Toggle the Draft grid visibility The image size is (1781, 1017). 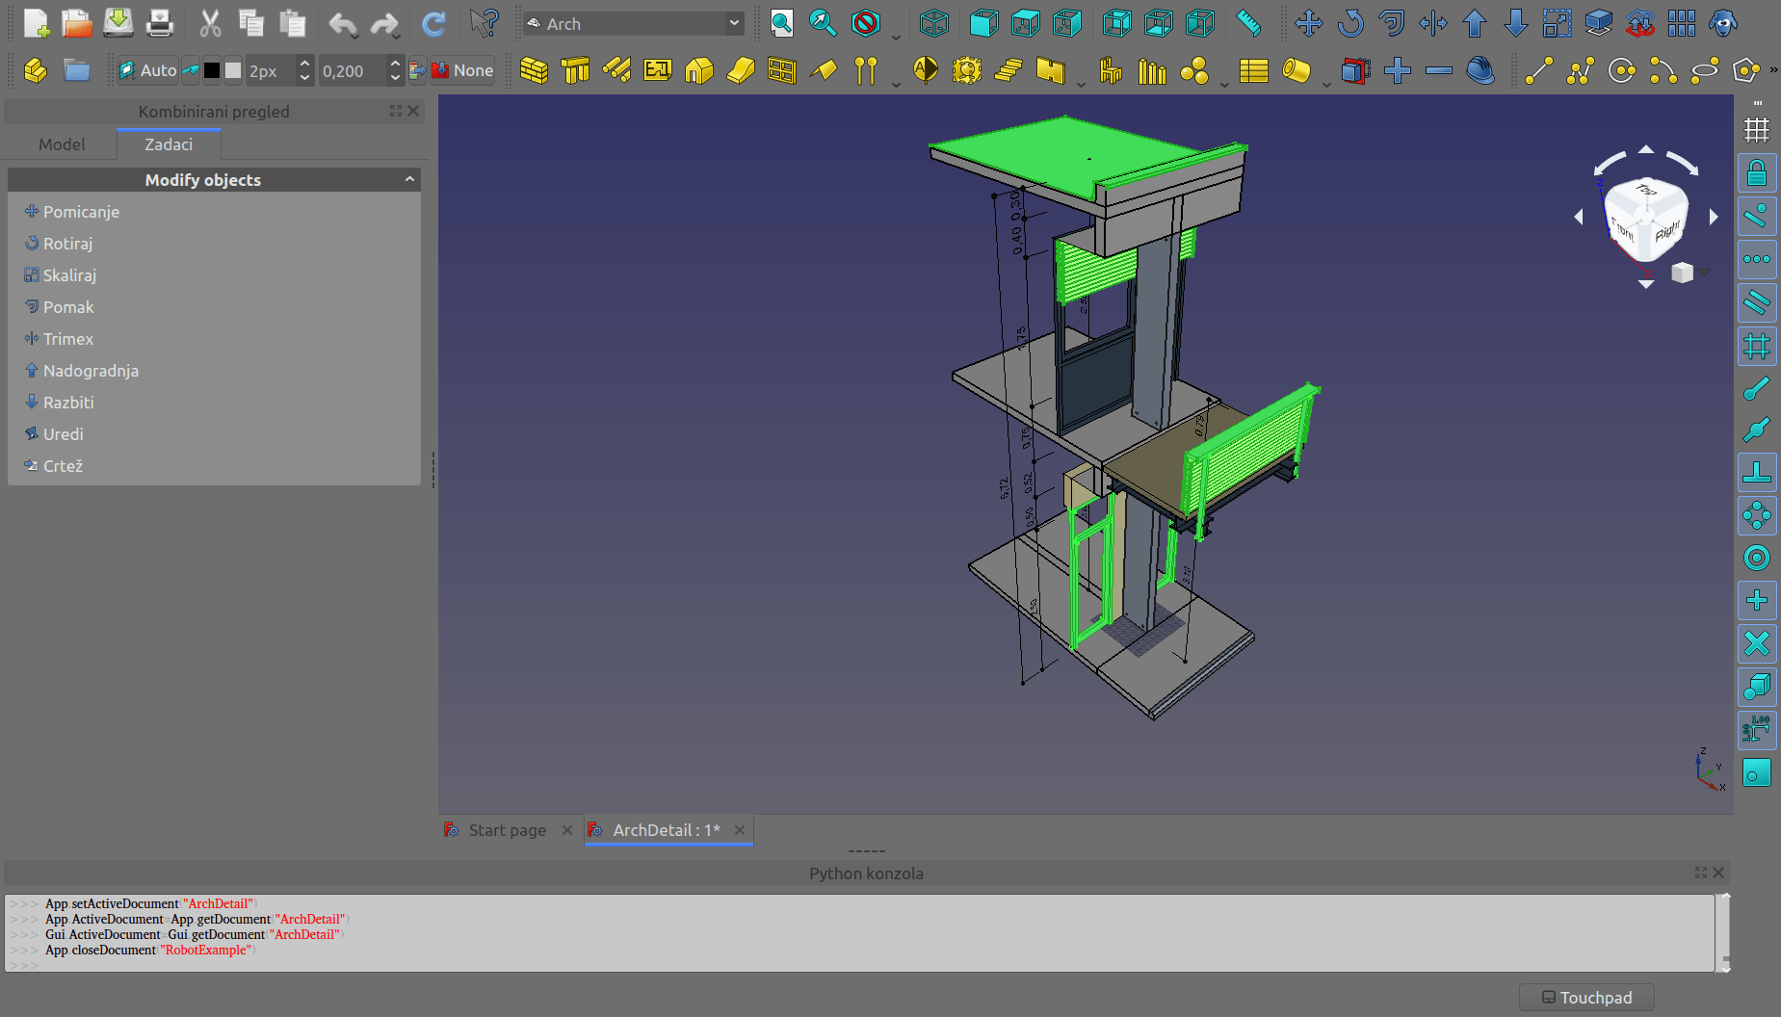[x=1757, y=130]
